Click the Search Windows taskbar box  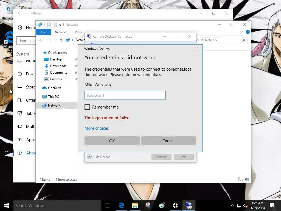tap(57, 206)
